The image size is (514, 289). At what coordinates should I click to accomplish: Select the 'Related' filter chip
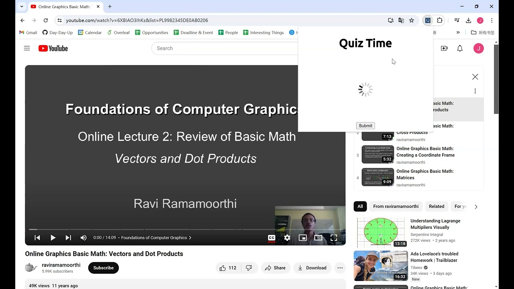(x=436, y=206)
